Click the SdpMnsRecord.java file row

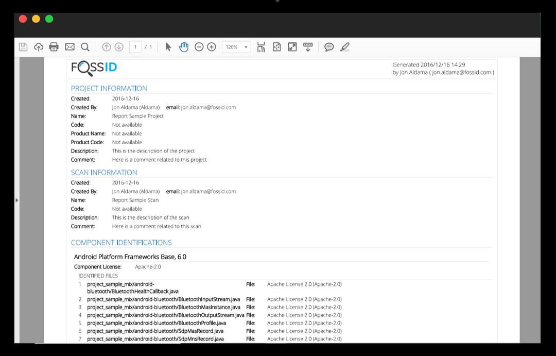pyautogui.click(x=210, y=339)
